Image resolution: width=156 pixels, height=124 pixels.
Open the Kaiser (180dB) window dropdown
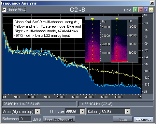coord(127,111)
